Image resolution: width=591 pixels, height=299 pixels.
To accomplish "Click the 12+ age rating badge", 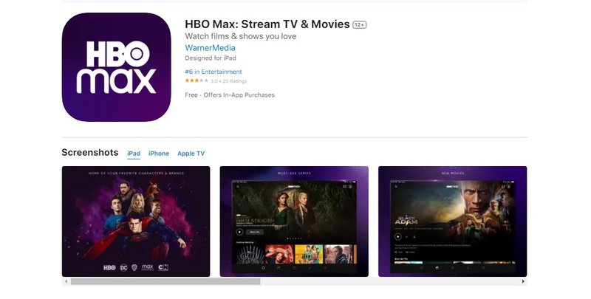I will tap(359, 25).
